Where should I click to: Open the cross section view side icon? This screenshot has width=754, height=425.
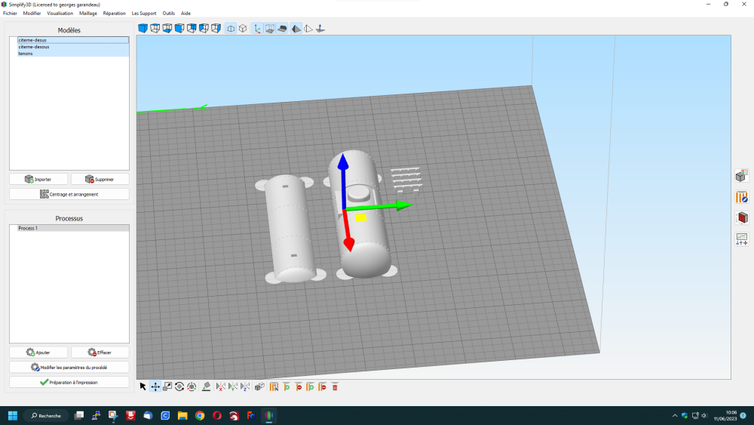(x=741, y=218)
